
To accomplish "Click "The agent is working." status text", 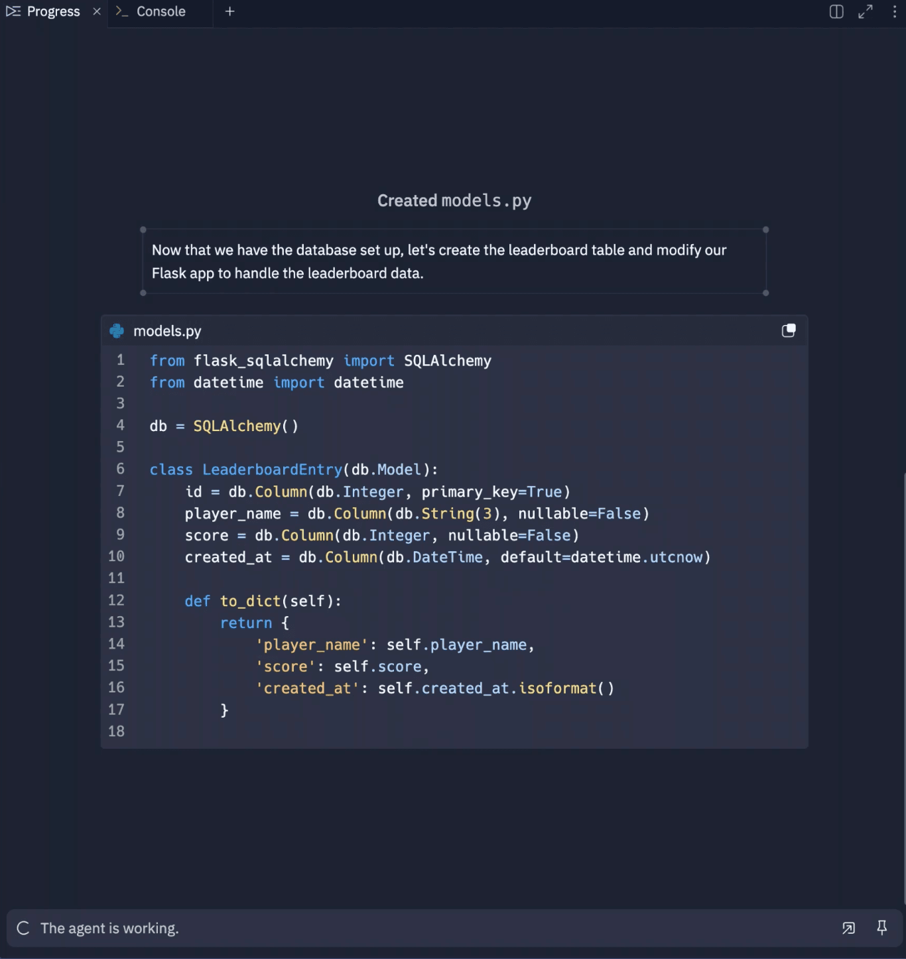I will 109,928.
